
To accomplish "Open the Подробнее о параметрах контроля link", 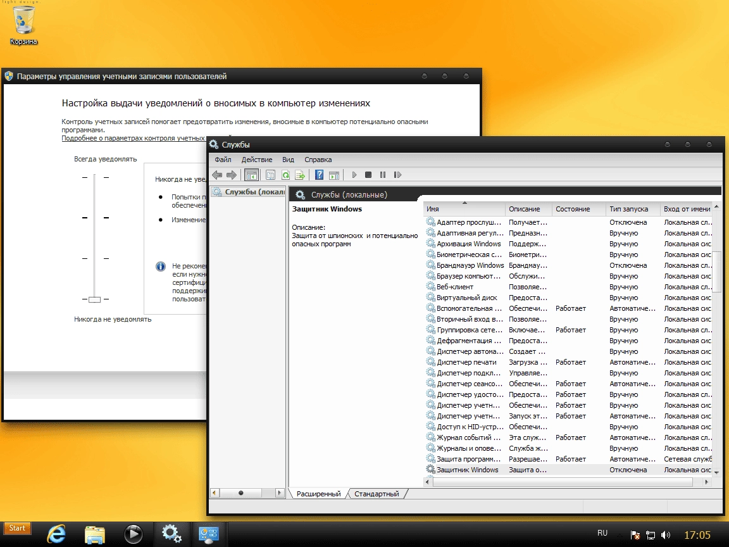I will [x=133, y=138].
